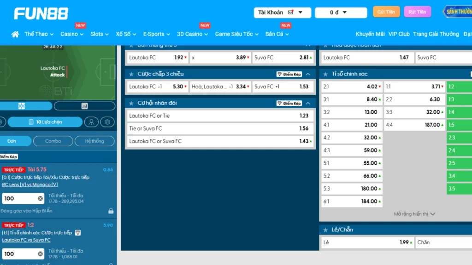Open the Tài Khoản account dropdown
The width and height of the screenshot is (472, 265).
tap(281, 12)
